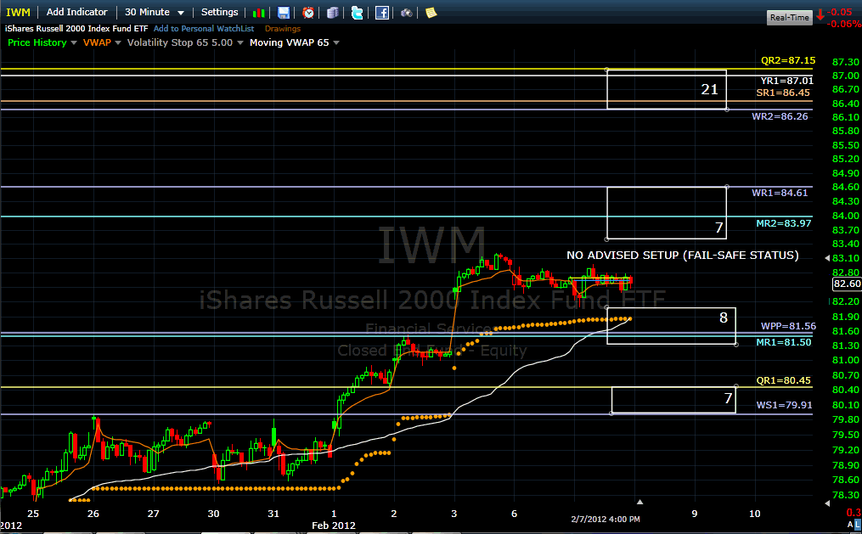Click the IWM ticker symbol

pyautogui.click(x=18, y=12)
